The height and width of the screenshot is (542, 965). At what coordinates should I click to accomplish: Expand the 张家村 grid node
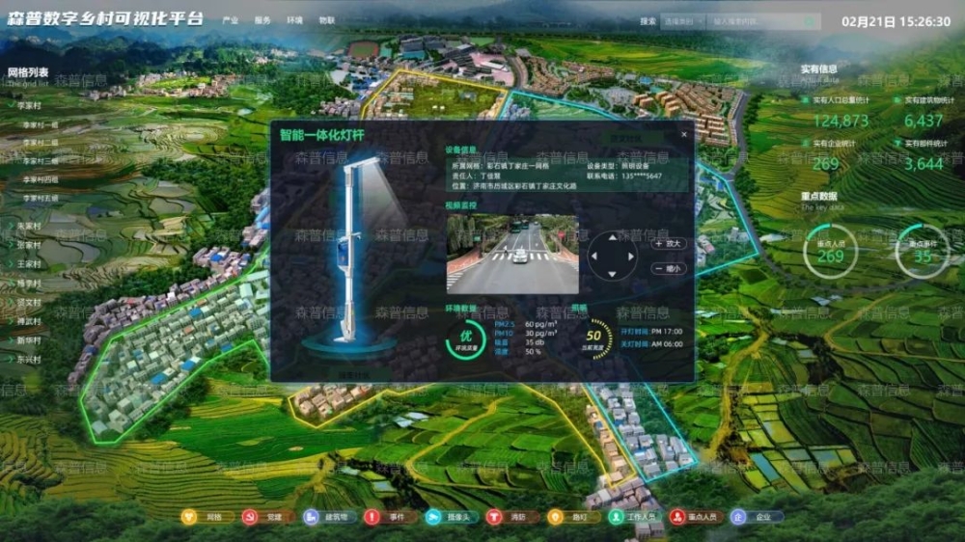click(x=11, y=245)
